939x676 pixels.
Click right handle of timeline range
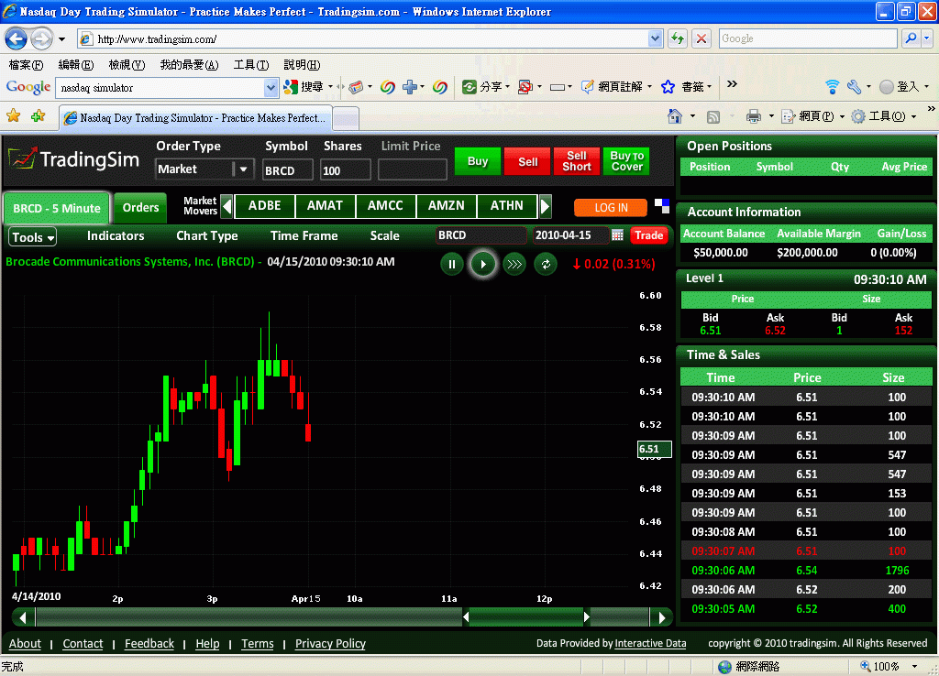coord(587,616)
